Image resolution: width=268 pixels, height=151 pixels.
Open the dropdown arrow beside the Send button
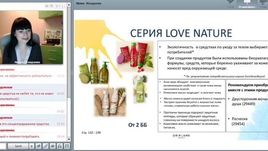[31, 146]
